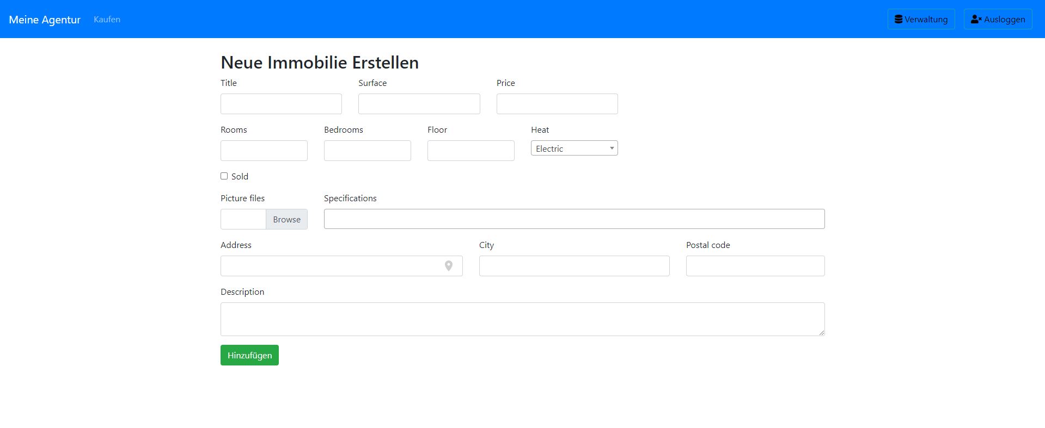Click the Hinzufügen button

point(249,355)
